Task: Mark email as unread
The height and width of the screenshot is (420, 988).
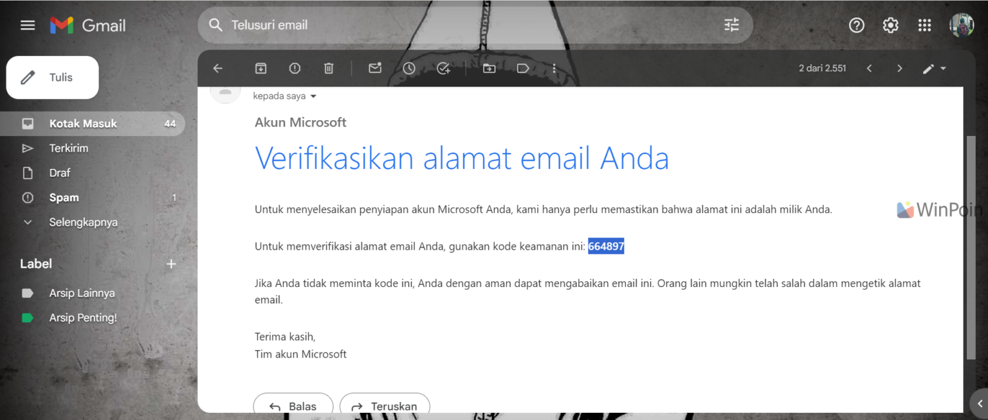Action: (x=375, y=68)
